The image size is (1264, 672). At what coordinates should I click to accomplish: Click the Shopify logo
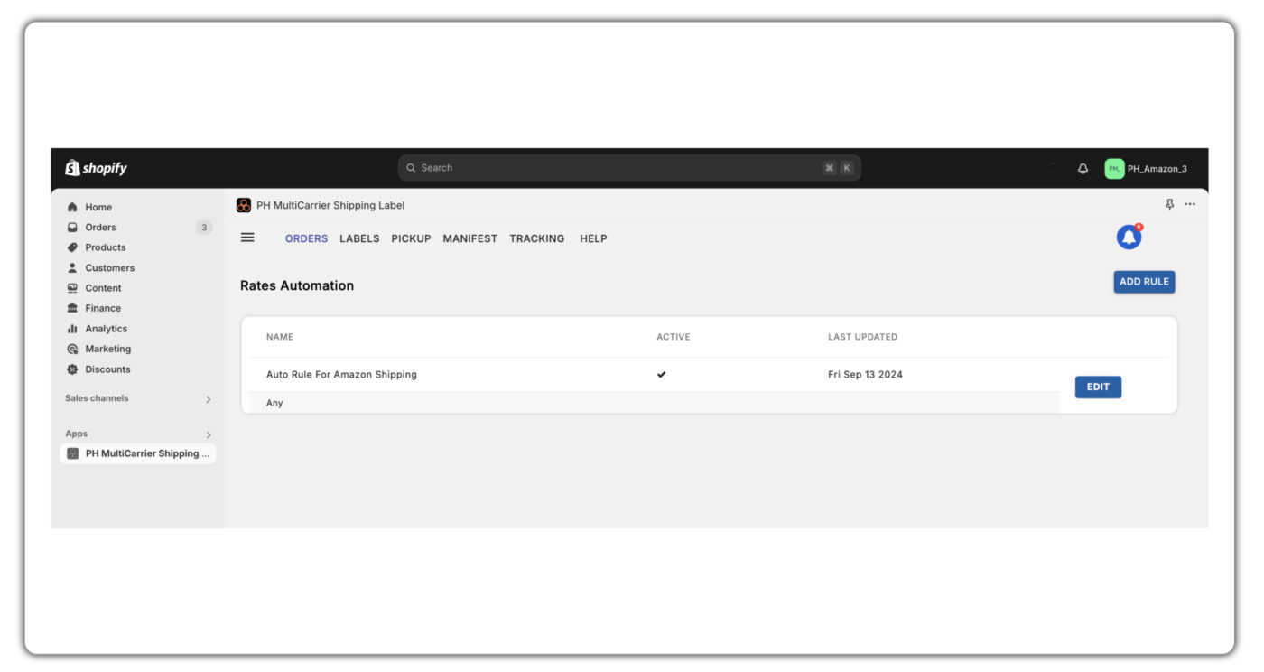96,168
